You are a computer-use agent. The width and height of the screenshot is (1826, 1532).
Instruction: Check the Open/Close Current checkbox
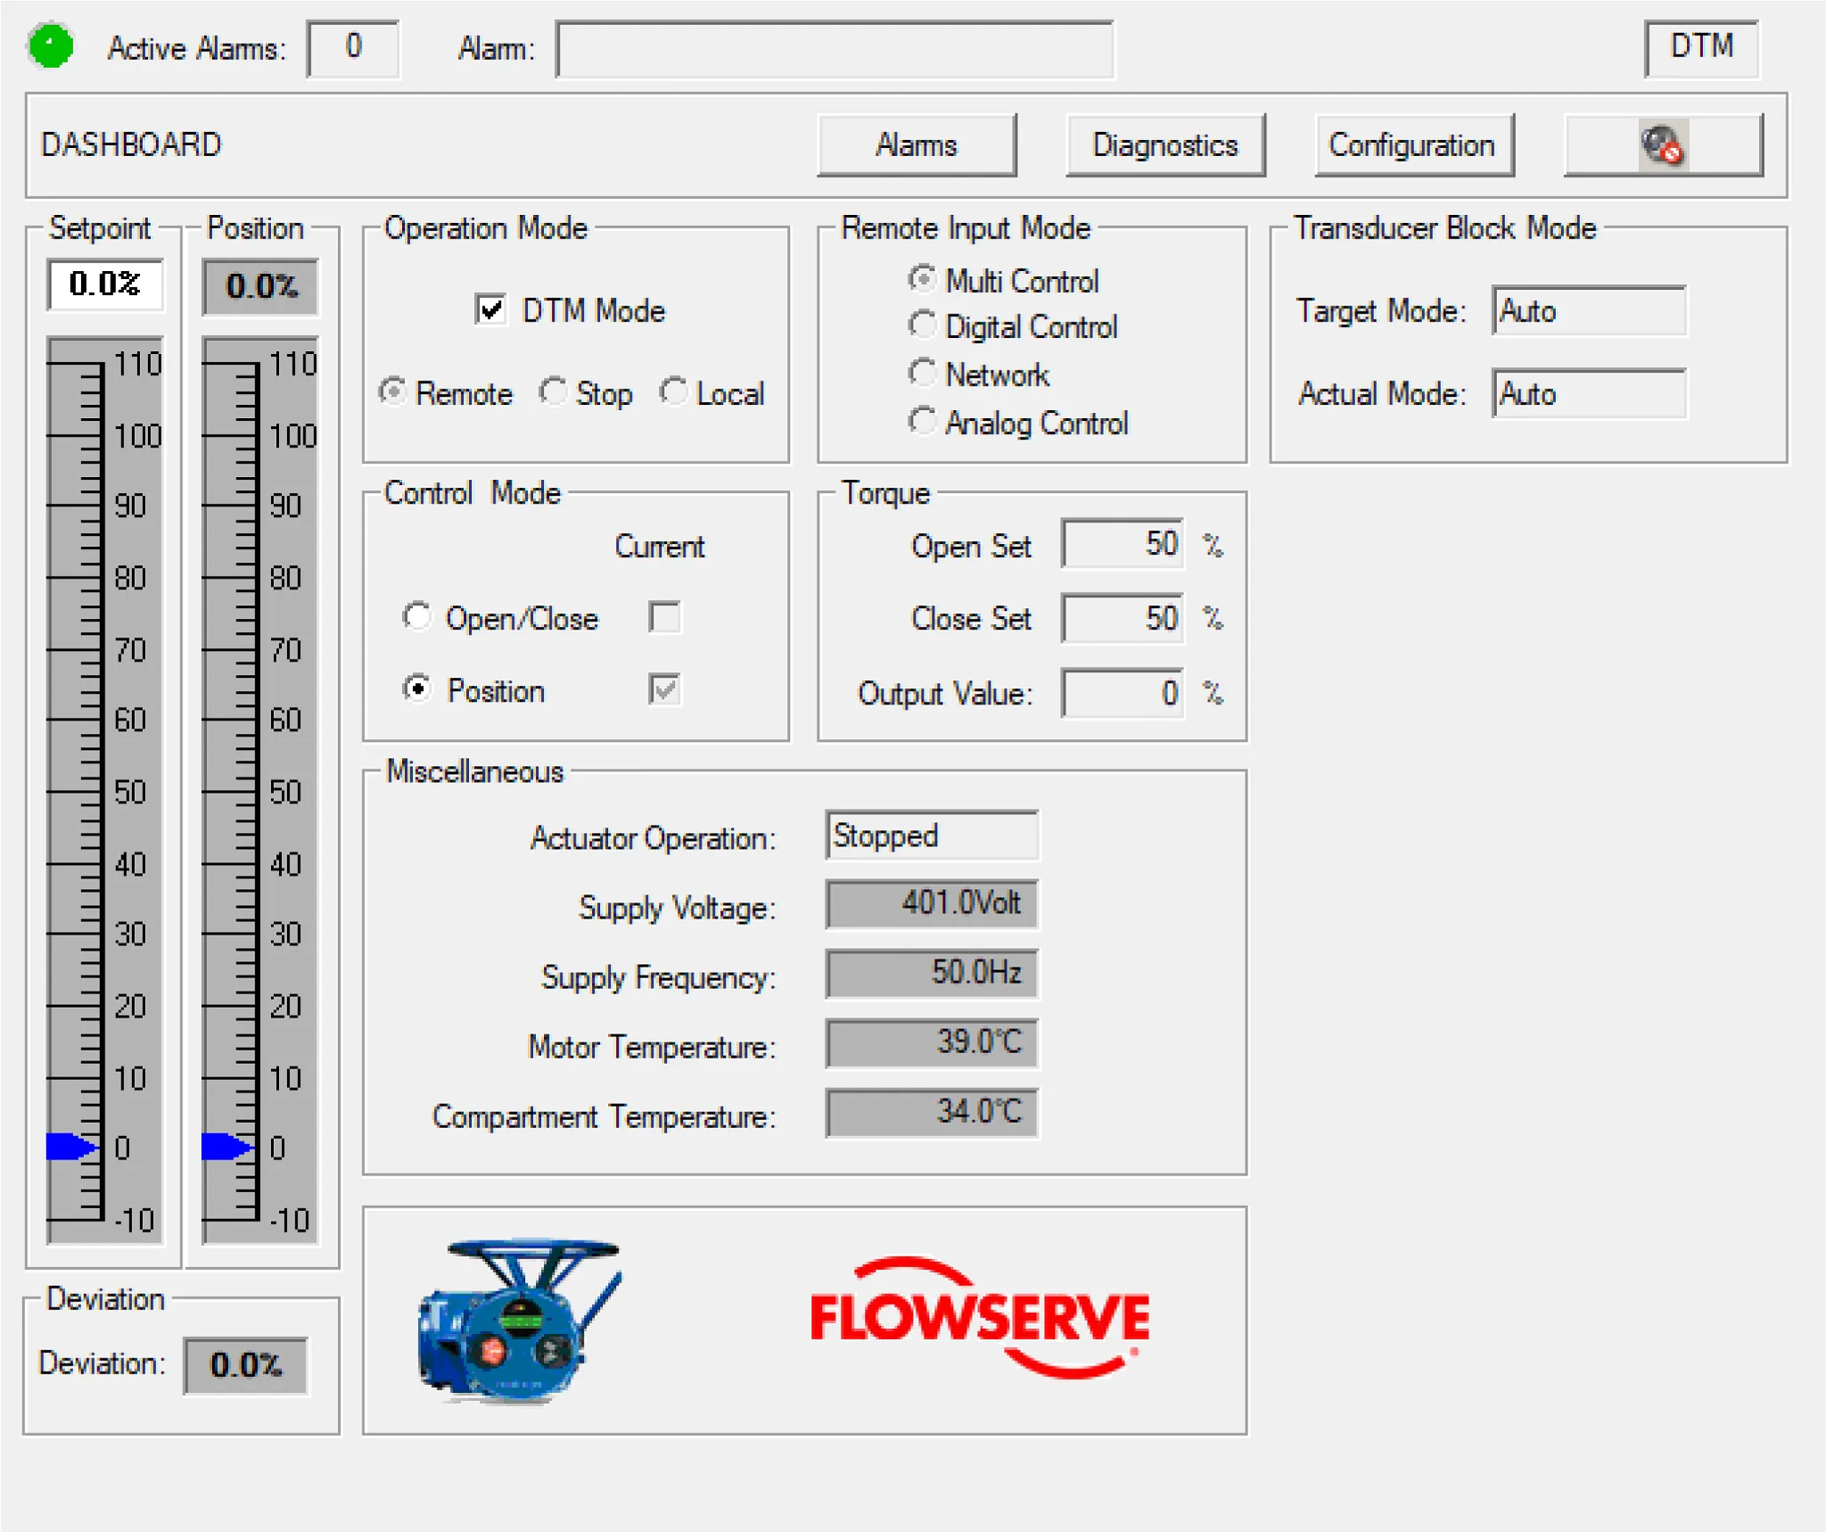point(664,617)
